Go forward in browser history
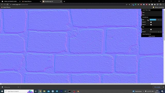The height and width of the screenshot is (93, 165). click(5, 5)
